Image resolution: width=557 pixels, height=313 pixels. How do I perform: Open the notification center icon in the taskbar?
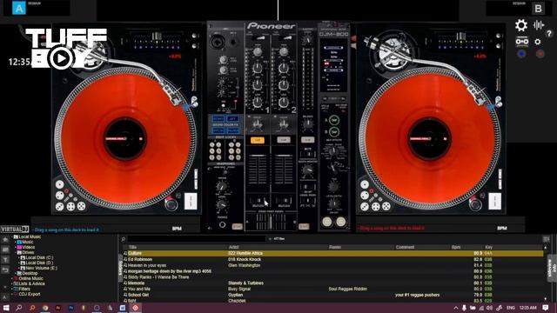pyautogui.click(x=546, y=308)
